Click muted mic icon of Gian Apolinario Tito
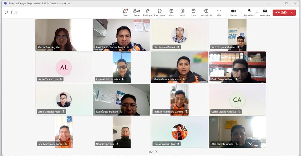Viewport: 301px width, 156px height. point(178,144)
